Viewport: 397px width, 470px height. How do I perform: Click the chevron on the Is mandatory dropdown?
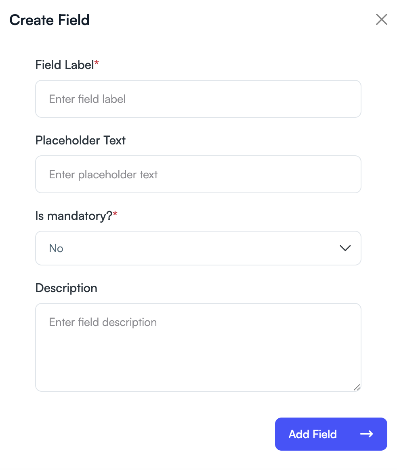[x=345, y=248]
